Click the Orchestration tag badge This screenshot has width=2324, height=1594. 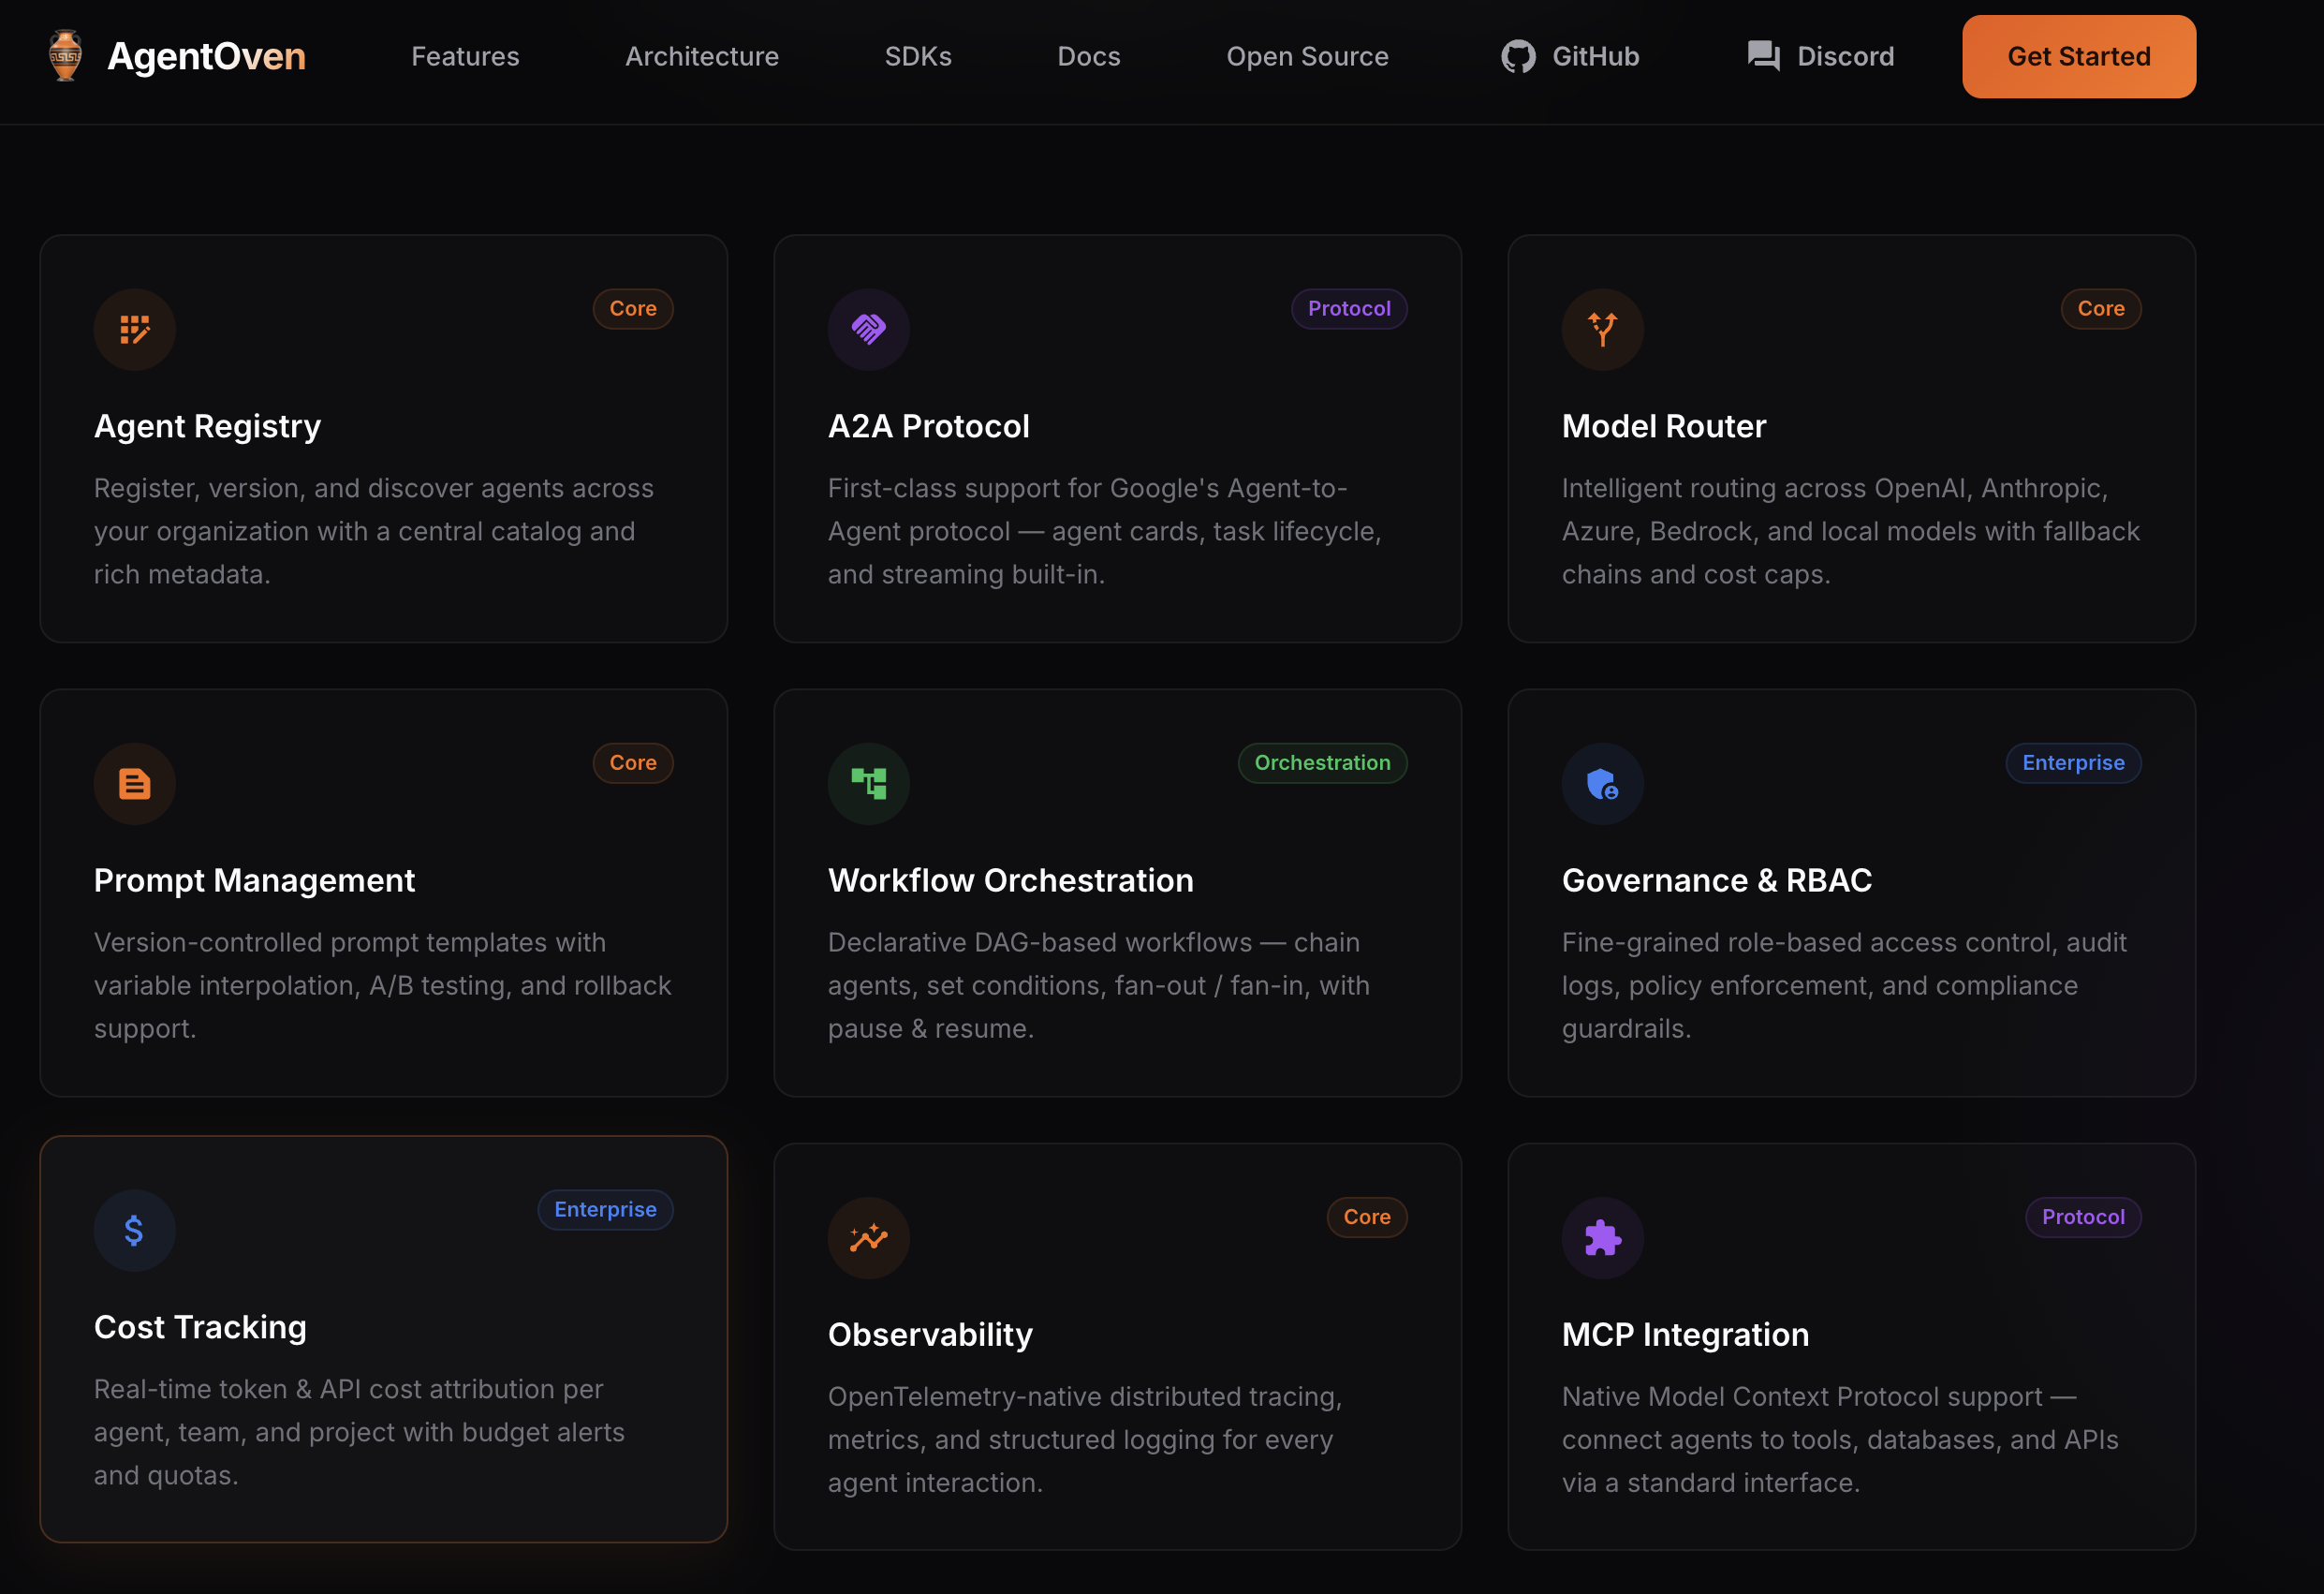coord(1322,763)
